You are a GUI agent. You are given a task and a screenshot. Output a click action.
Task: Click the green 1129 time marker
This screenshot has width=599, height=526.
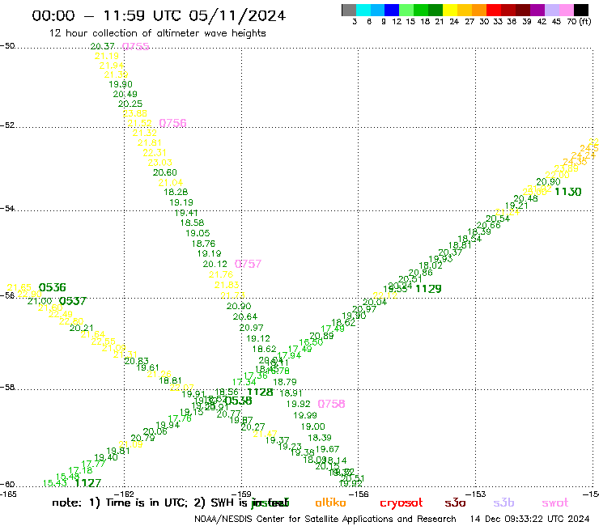(428, 289)
